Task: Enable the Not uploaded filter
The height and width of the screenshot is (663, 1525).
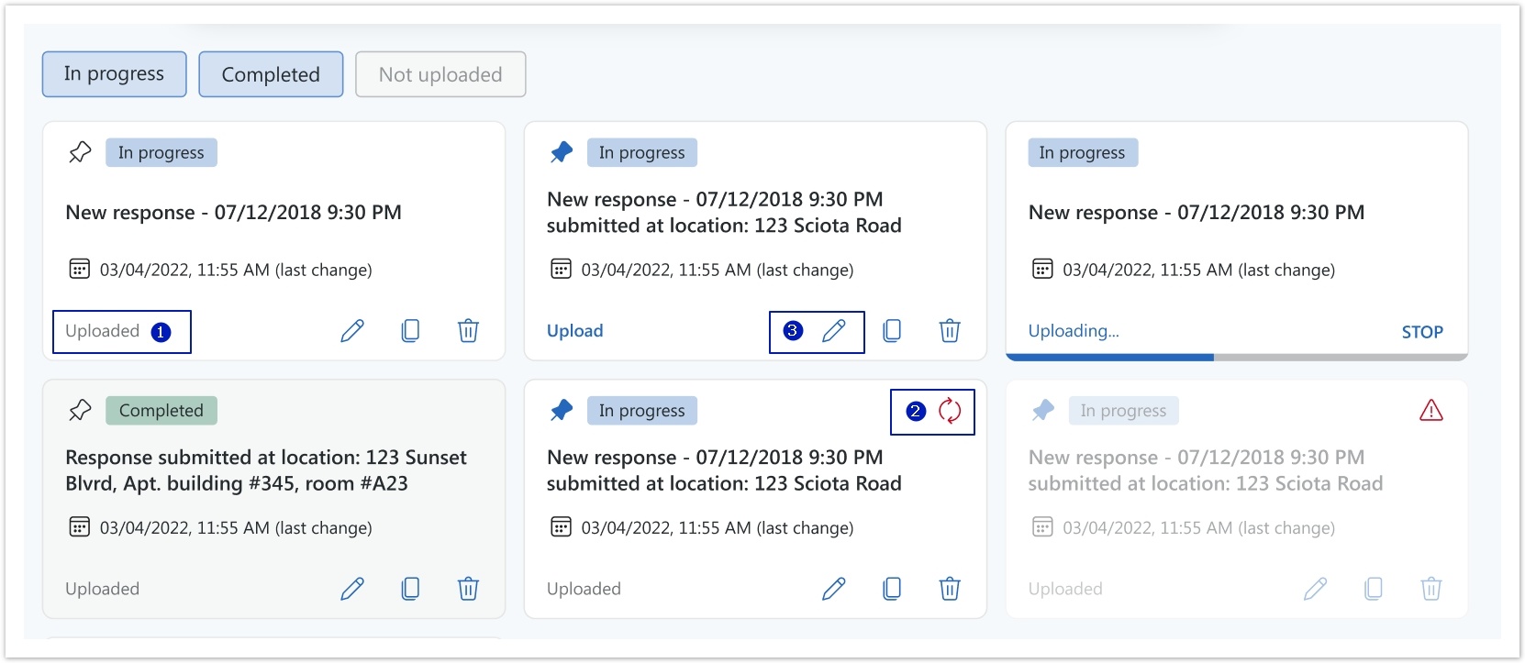Action: click(440, 74)
